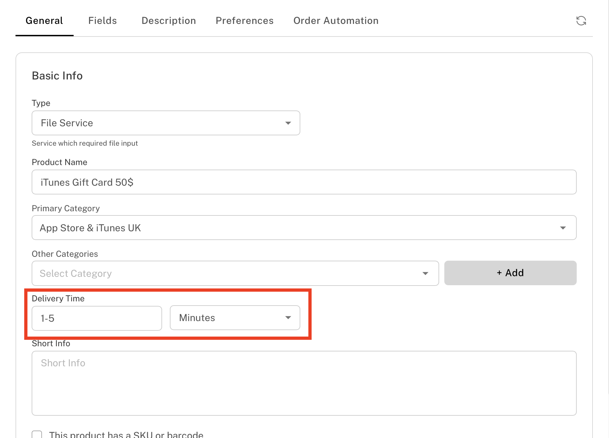Open the Minutes unit dropdown

(235, 318)
